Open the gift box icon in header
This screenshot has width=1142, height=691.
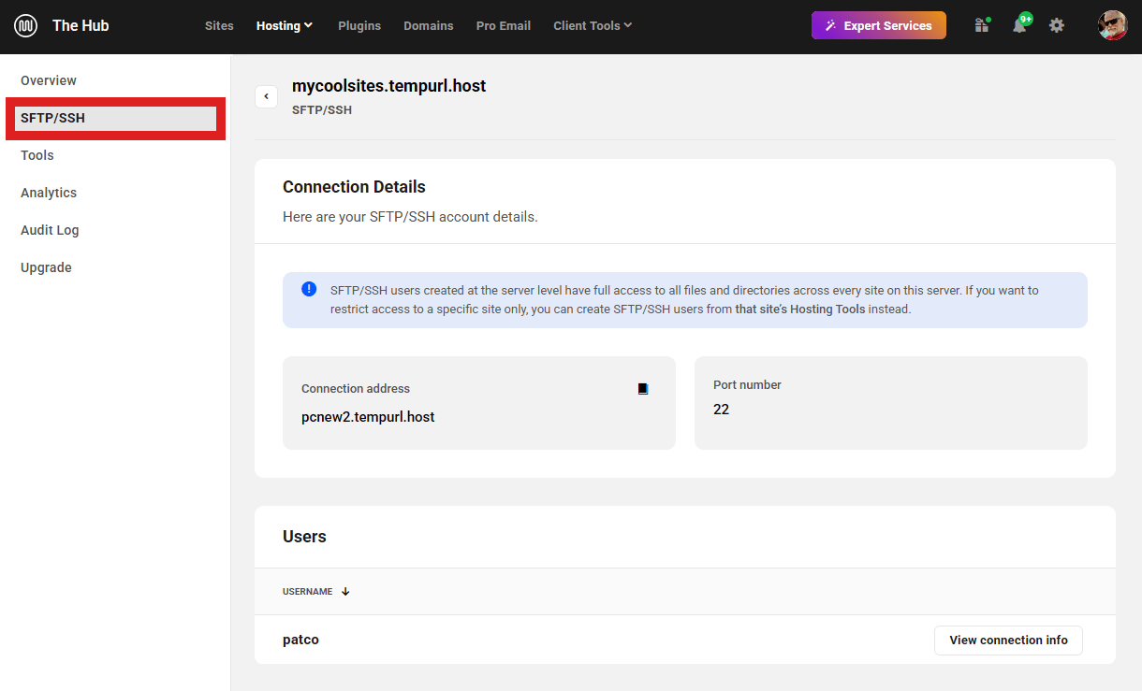[981, 26]
